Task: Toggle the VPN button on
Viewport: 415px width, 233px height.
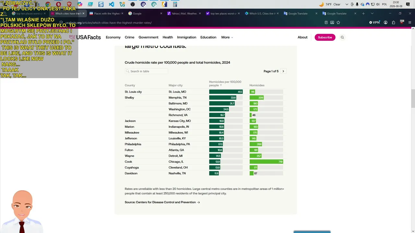Action: 374,22
